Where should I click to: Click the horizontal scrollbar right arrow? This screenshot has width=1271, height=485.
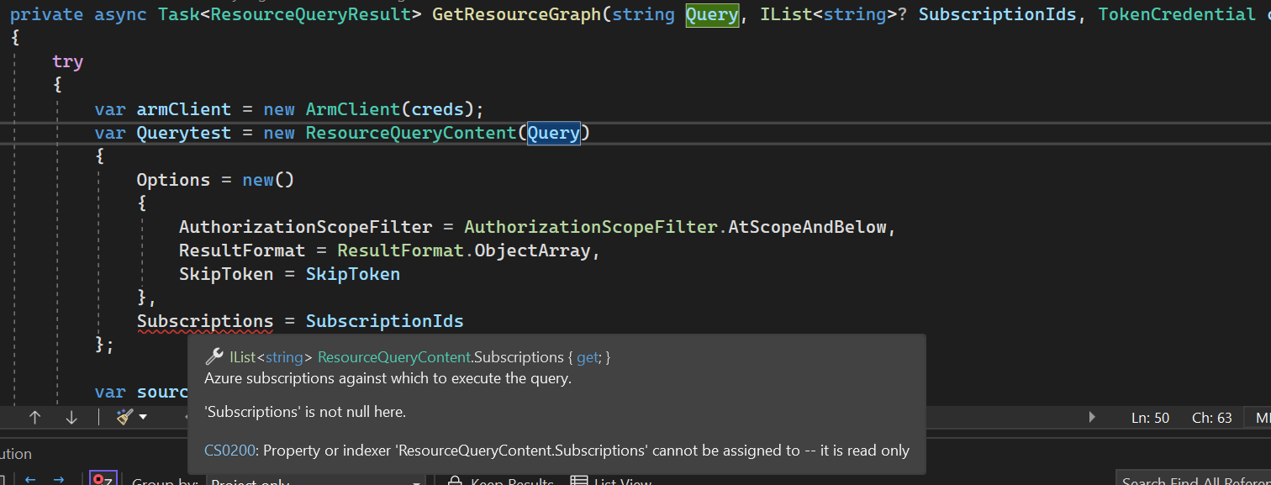coord(1091,417)
